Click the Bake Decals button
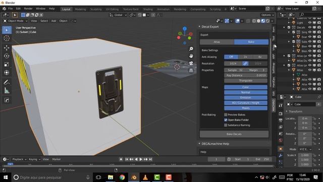 pyautogui.click(x=234, y=134)
